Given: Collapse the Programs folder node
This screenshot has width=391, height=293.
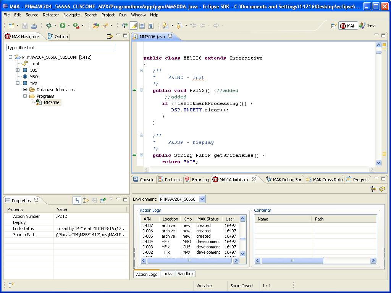Looking at the screenshot, I should tap(25, 96).
